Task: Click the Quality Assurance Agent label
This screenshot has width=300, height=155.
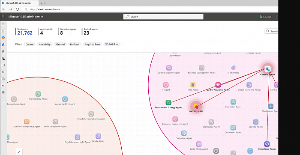Action: click(218, 90)
